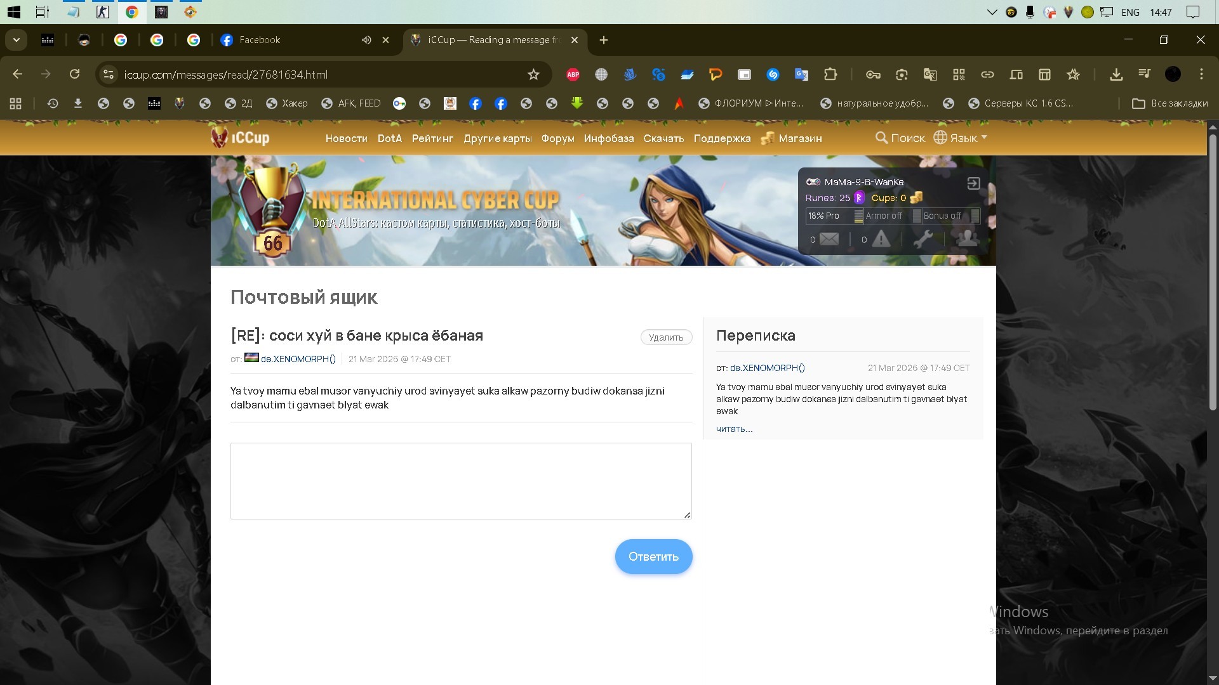This screenshot has width=1219, height=685.
Task: Expand the system tray hidden icons chevron
Action: (992, 12)
